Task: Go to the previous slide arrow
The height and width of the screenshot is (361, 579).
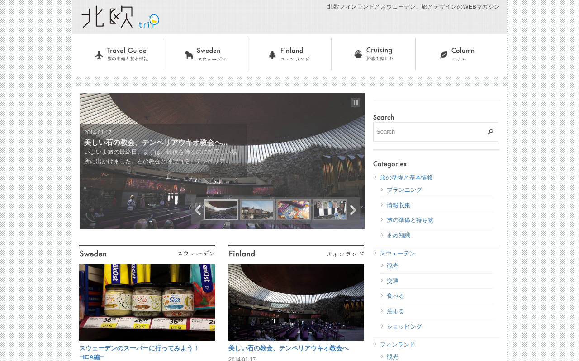Action: [198, 210]
